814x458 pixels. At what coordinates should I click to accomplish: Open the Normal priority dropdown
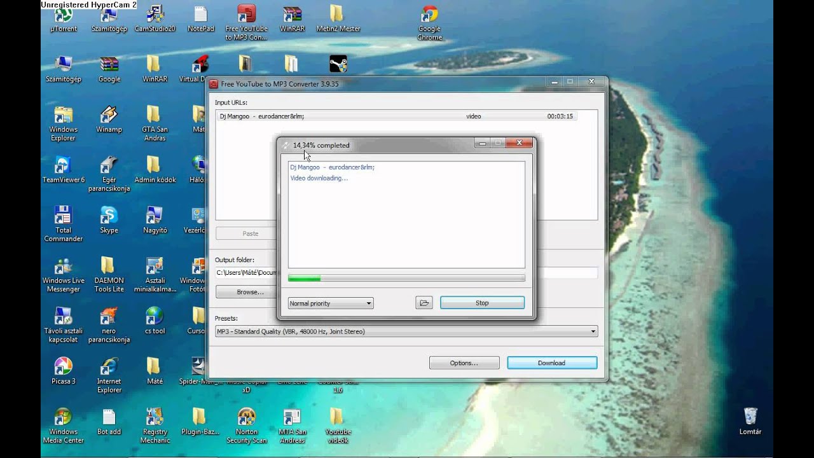tap(331, 303)
